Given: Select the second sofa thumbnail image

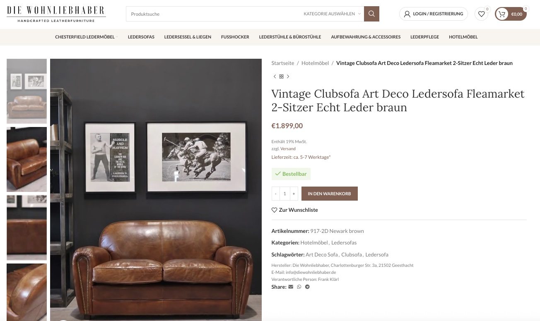Looking at the screenshot, I should 27,159.
